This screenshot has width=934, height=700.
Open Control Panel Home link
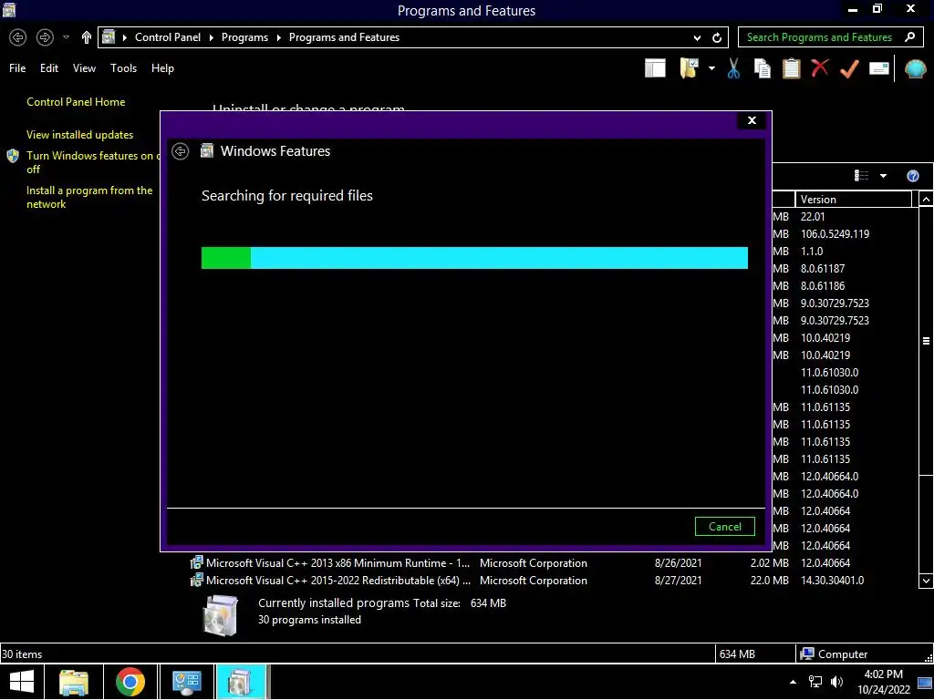[x=76, y=102]
